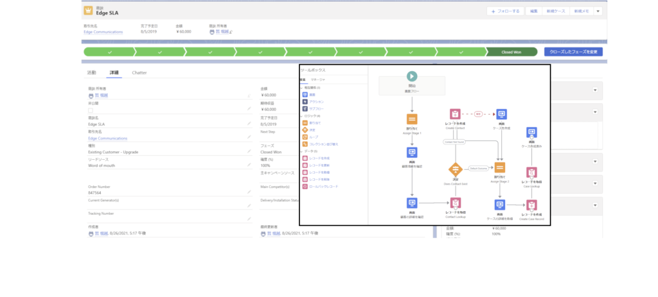Click the クローズしたフェーズを変更 button
The image size is (658, 297).
pyautogui.click(x=573, y=51)
